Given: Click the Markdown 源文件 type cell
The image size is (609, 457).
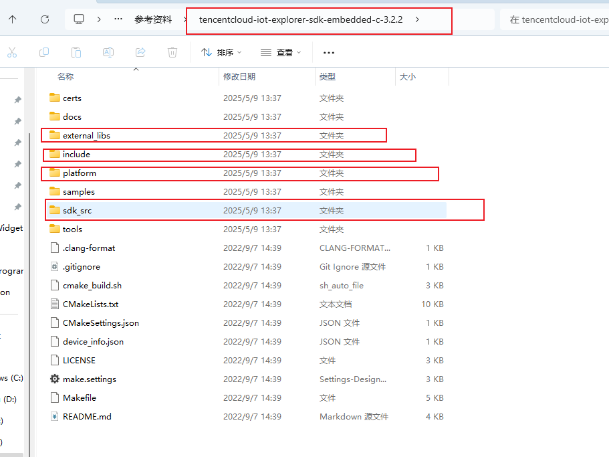Looking at the screenshot, I should [354, 416].
